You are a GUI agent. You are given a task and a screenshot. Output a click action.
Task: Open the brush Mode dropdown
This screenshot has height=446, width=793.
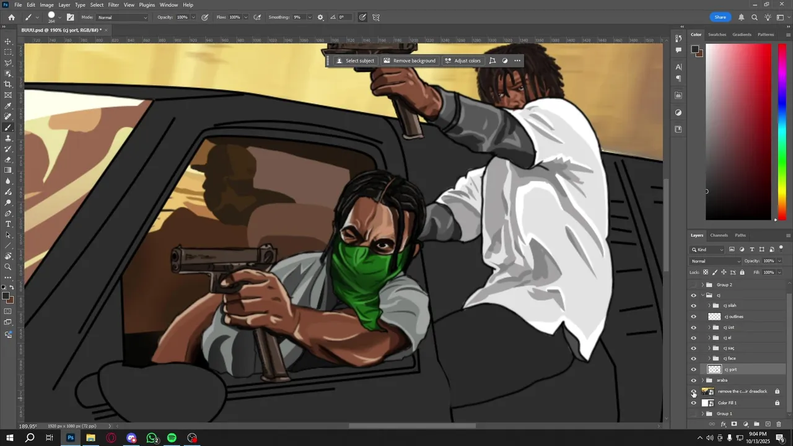pyautogui.click(x=123, y=17)
